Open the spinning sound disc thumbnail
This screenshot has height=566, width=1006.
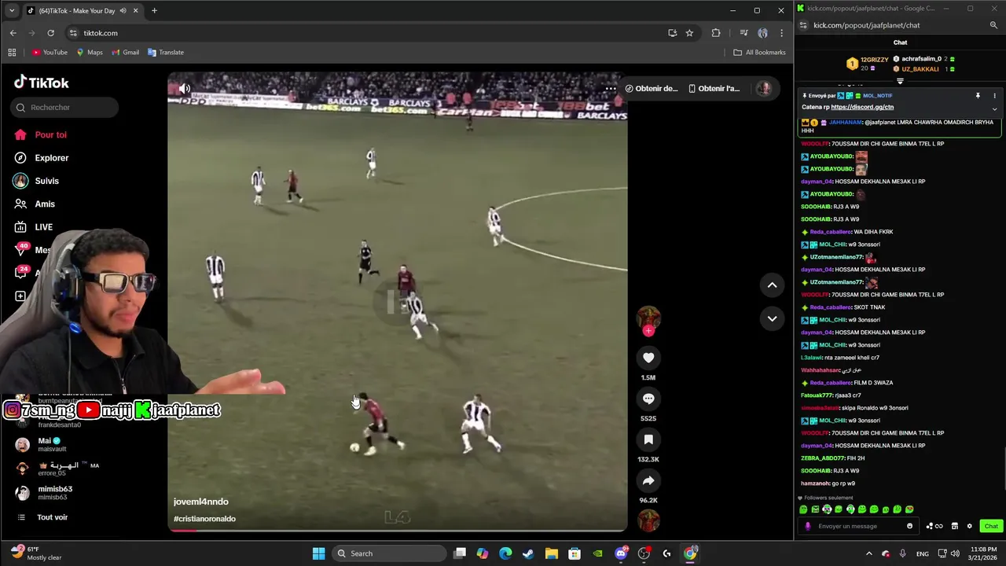tap(648, 520)
